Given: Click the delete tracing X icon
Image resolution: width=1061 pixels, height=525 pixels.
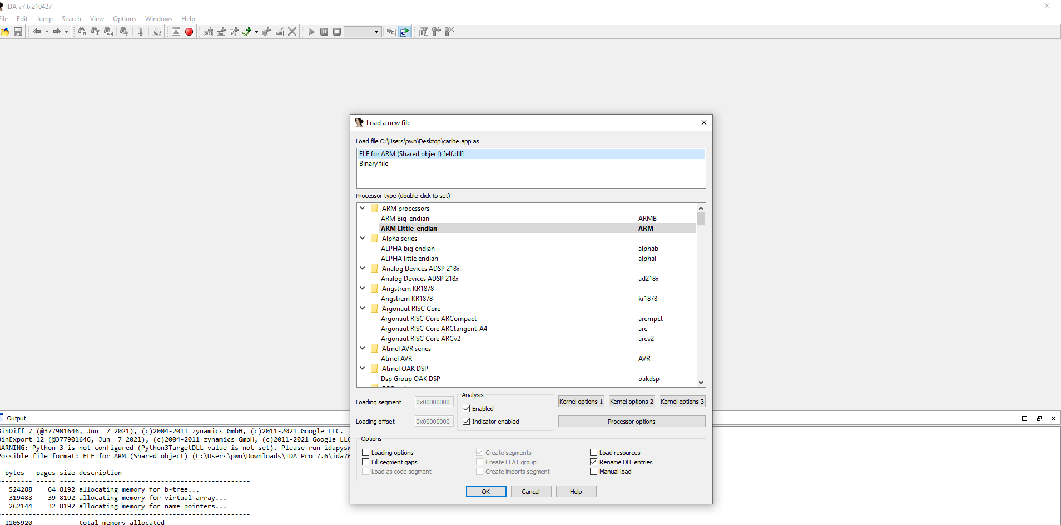Looking at the screenshot, I should coord(449,32).
